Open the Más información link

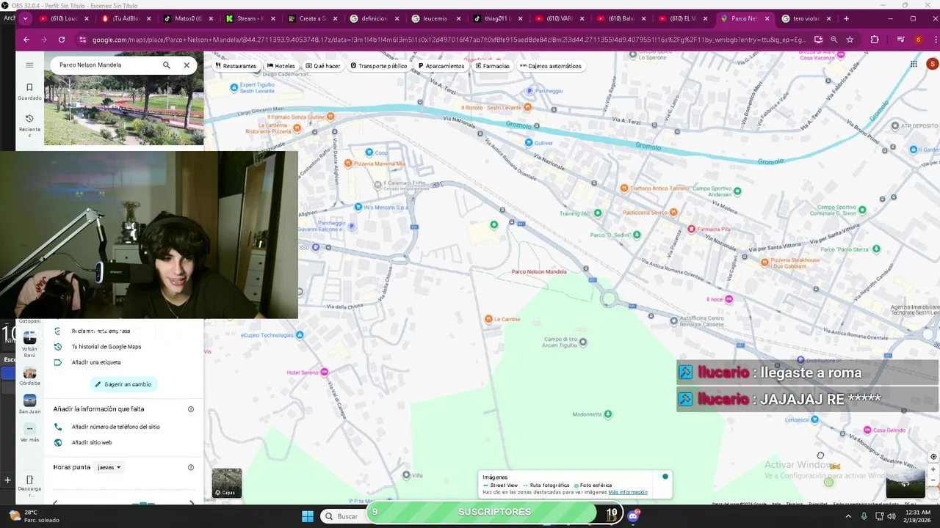click(628, 492)
